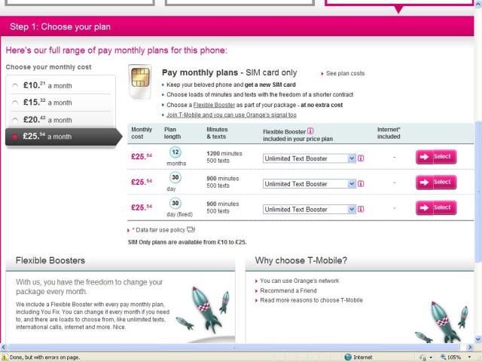482x362 pixels.
Task: Open Flexible Booster dropdown for 1200 minutes plan
Action: [x=309, y=158]
